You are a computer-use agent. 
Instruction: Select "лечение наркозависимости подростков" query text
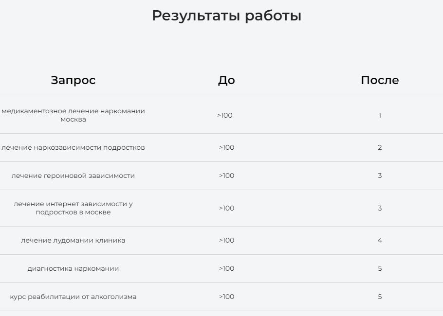point(73,147)
